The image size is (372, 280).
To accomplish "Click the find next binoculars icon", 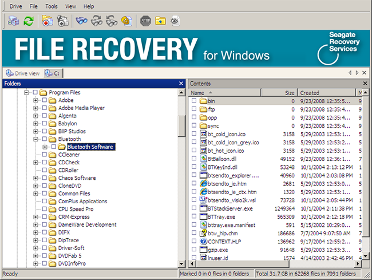I will (97, 21).
